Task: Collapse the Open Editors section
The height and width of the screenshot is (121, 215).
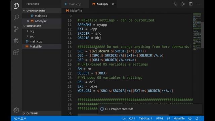Action: pyautogui.click(x=42, y=10)
